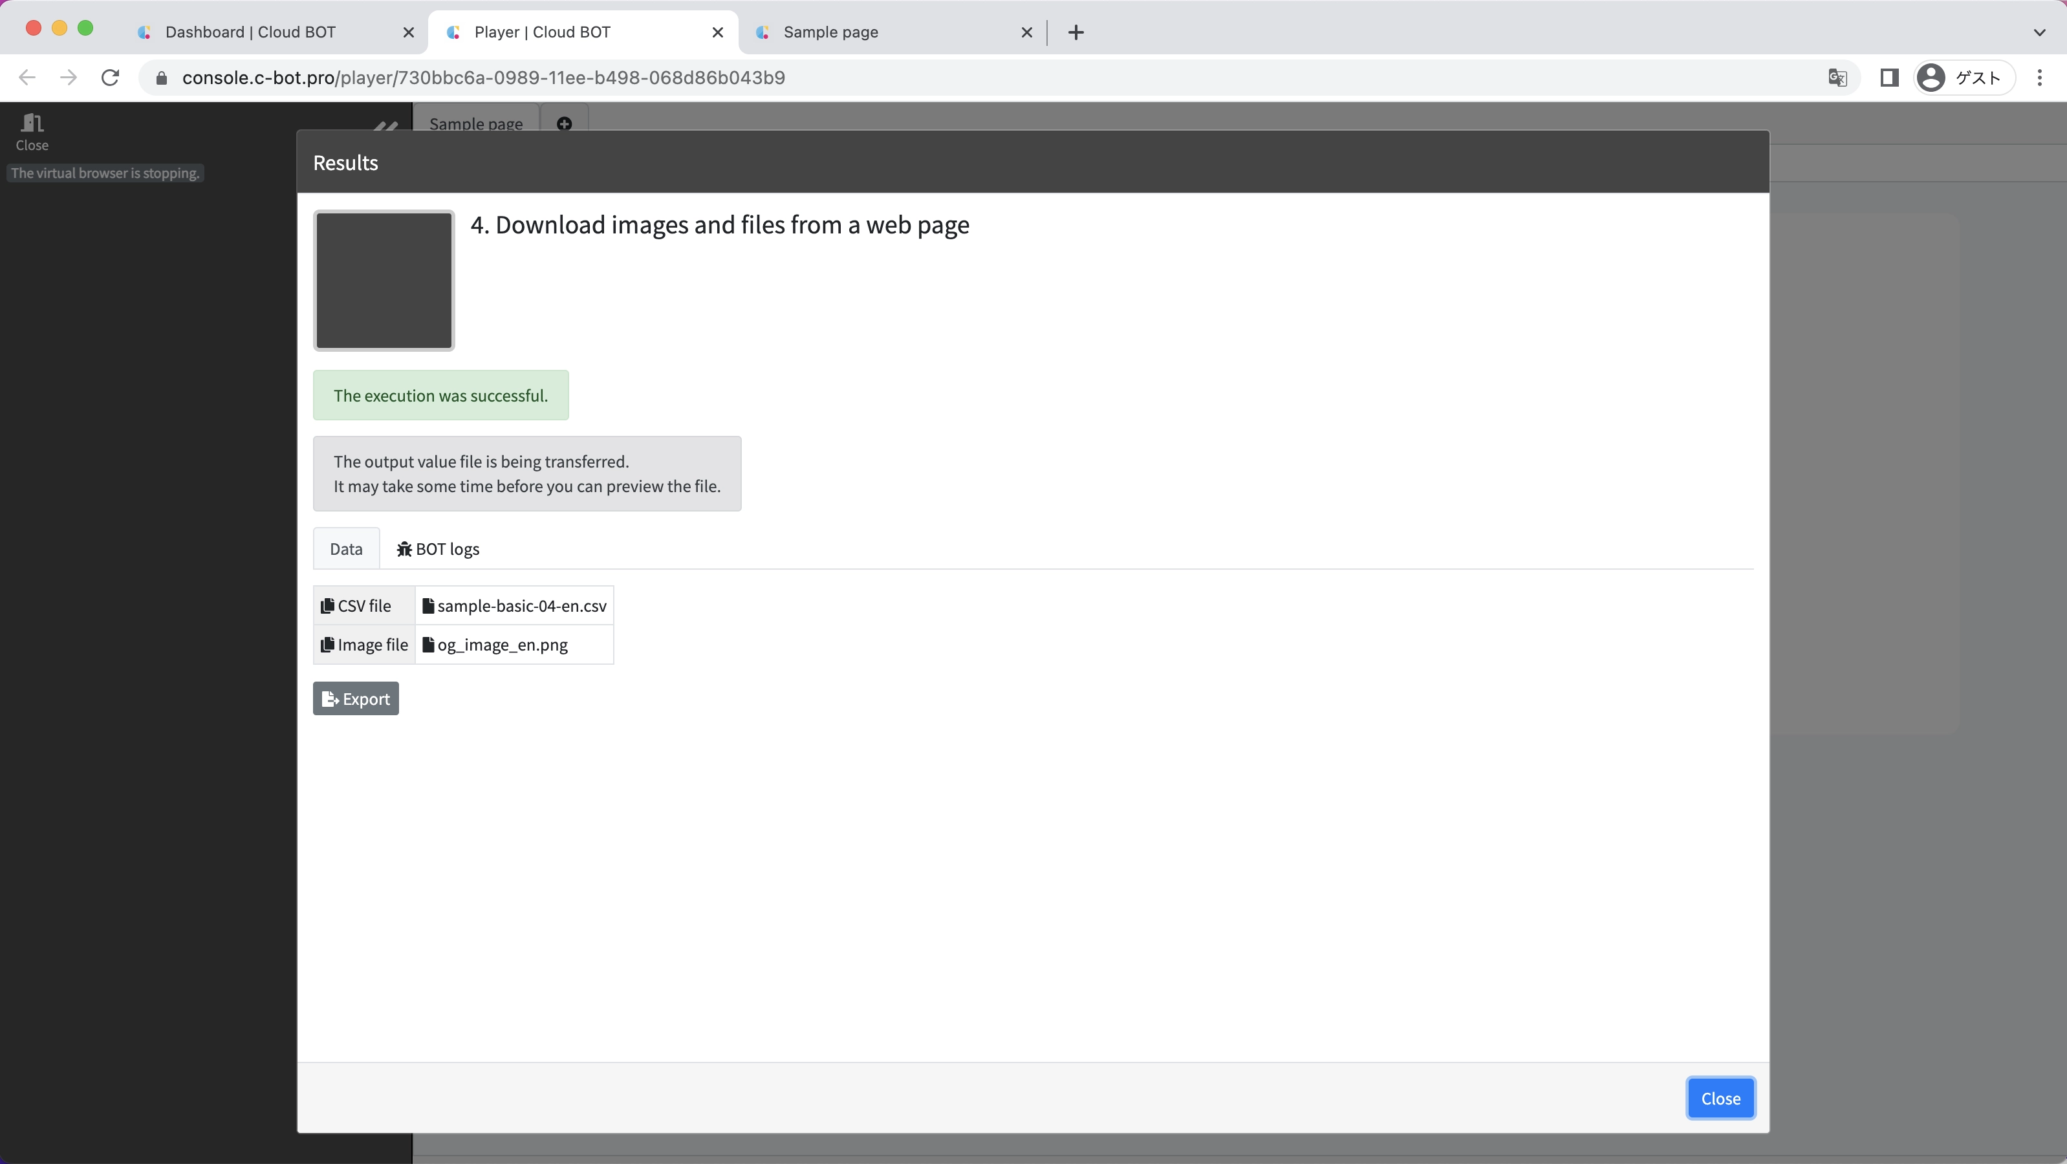Open a new browser tab
This screenshot has height=1164, width=2067.
pyautogui.click(x=1076, y=32)
